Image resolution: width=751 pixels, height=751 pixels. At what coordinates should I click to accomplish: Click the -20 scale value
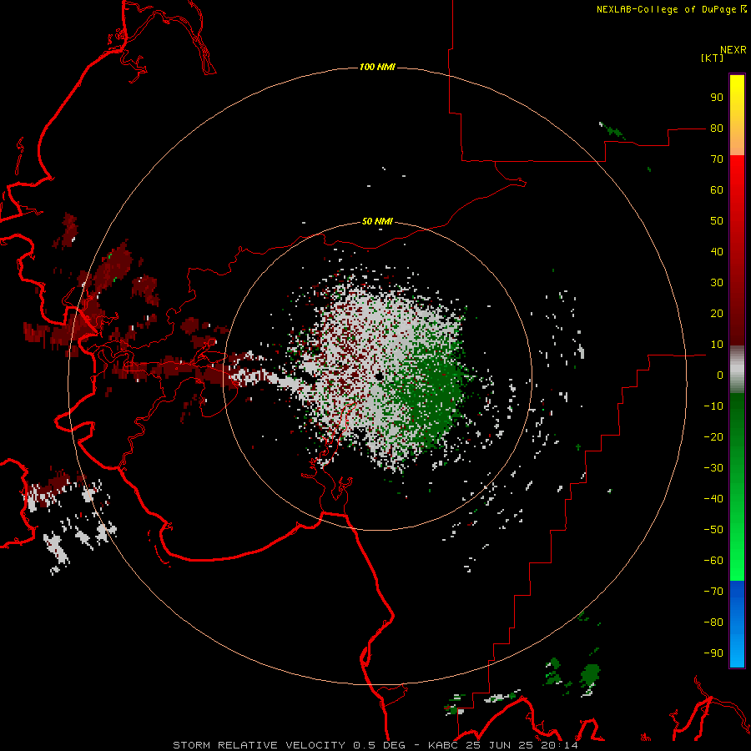(713, 437)
